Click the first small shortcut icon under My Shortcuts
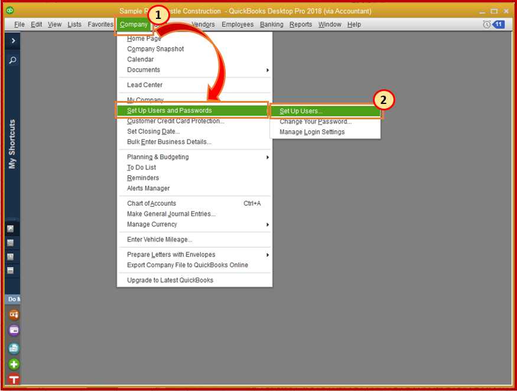The height and width of the screenshot is (391, 517). (x=11, y=229)
